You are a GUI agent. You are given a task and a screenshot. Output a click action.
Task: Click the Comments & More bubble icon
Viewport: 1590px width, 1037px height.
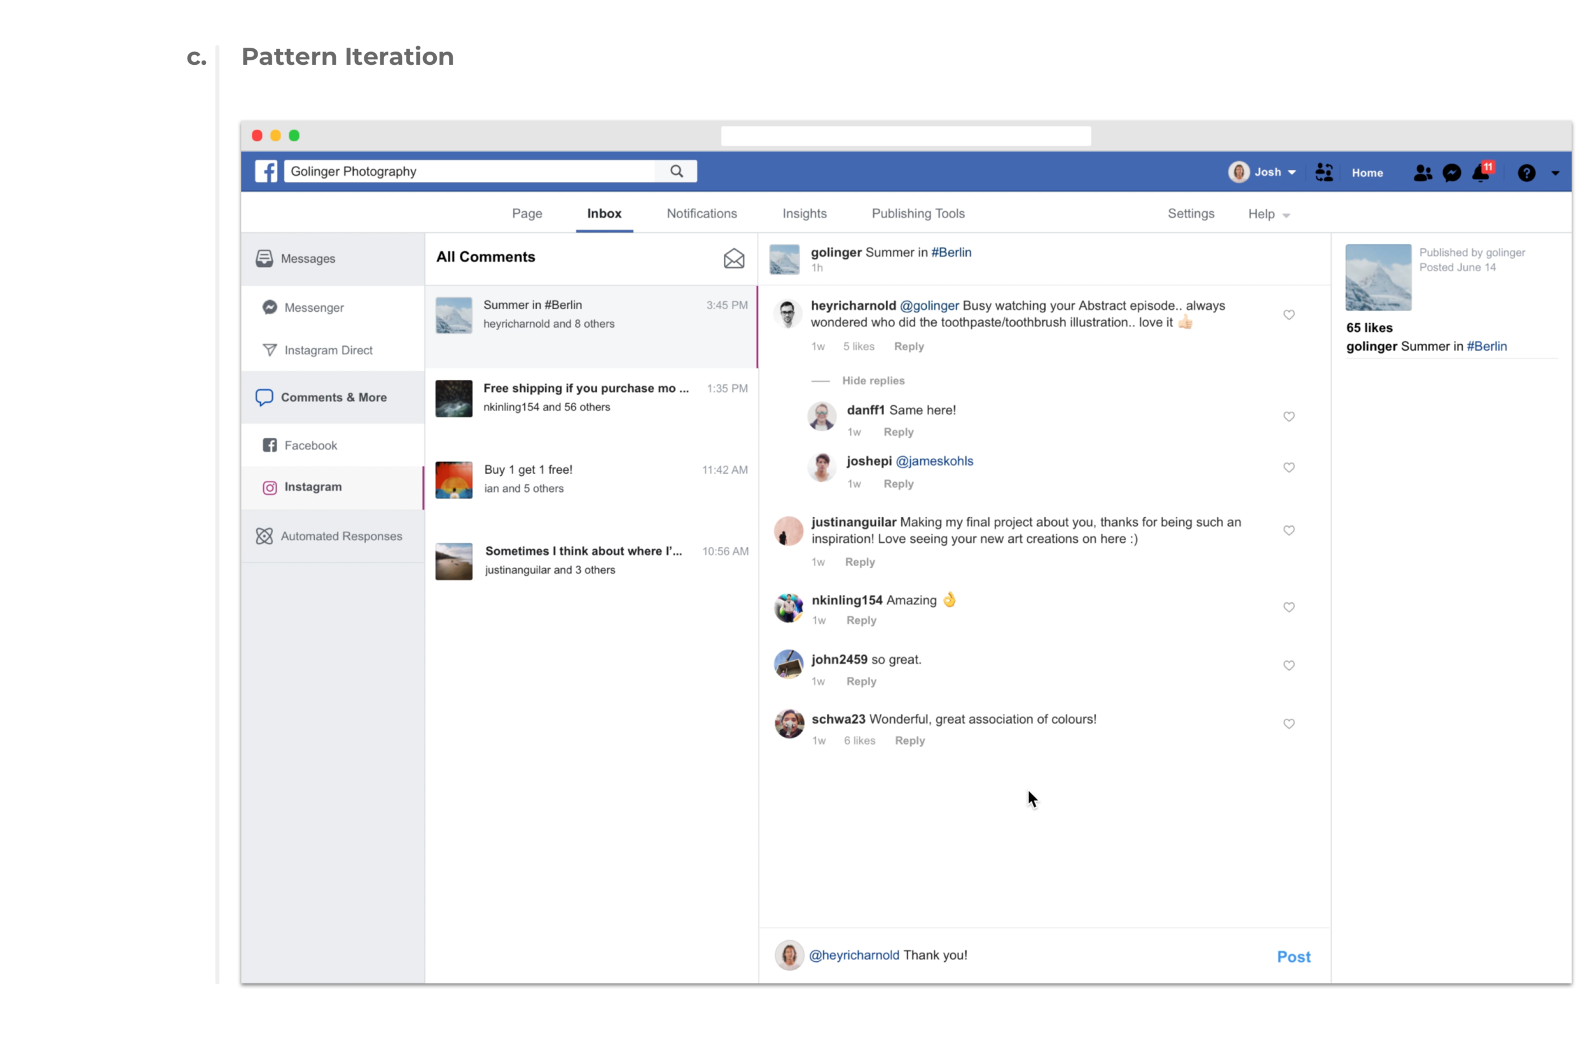coord(264,398)
